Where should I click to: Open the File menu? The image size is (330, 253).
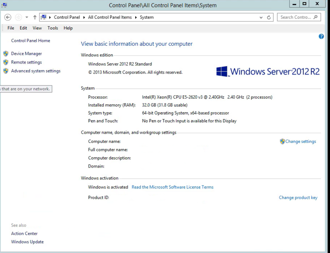(11, 28)
